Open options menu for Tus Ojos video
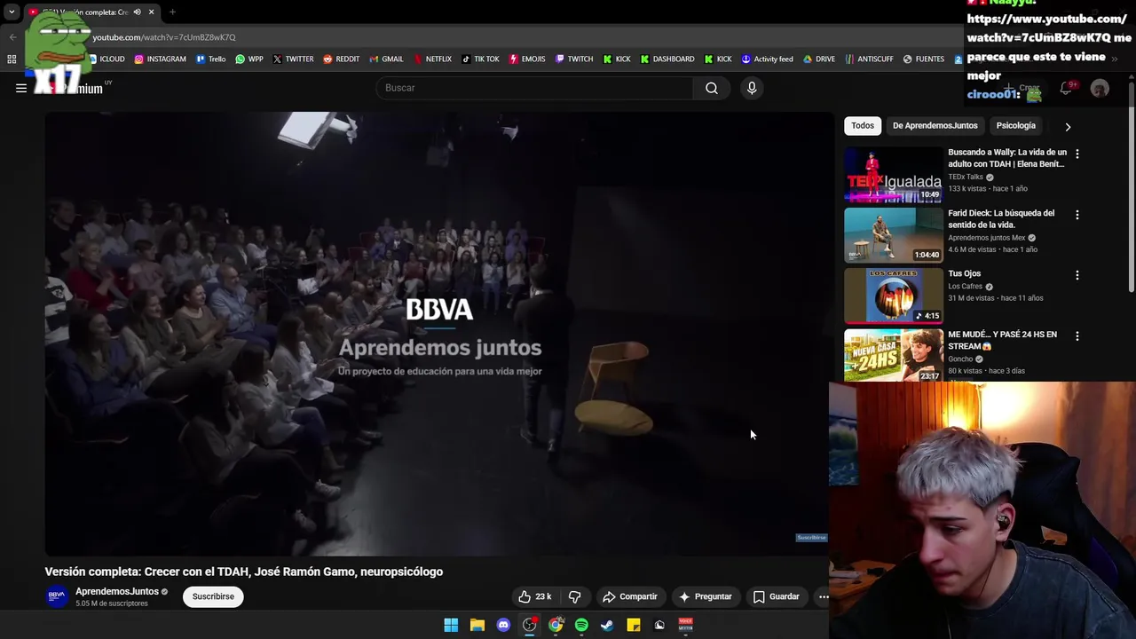This screenshot has width=1136, height=639. [x=1077, y=275]
